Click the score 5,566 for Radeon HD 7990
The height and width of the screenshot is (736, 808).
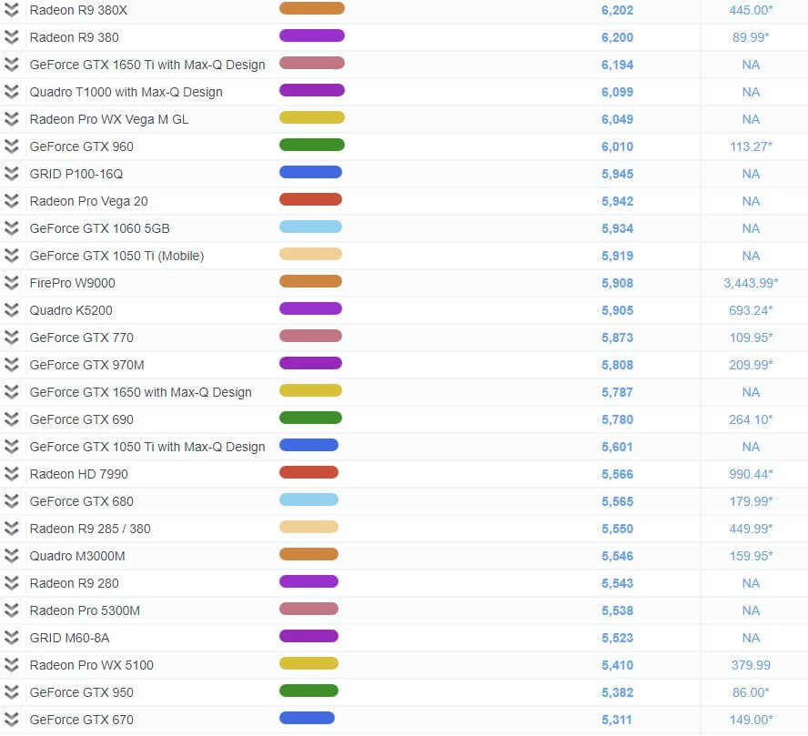(x=617, y=474)
